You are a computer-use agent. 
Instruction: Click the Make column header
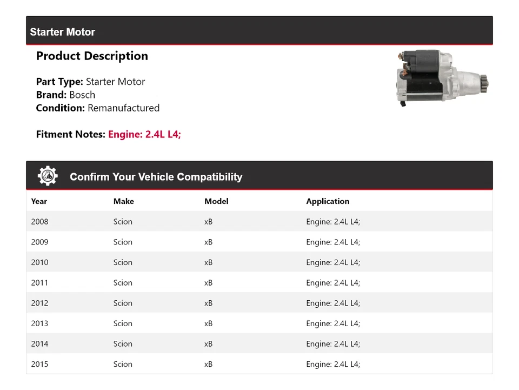[123, 201]
